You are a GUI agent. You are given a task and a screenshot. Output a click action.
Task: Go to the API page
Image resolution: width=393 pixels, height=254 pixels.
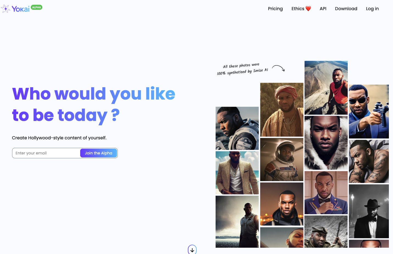[x=323, y=9]
